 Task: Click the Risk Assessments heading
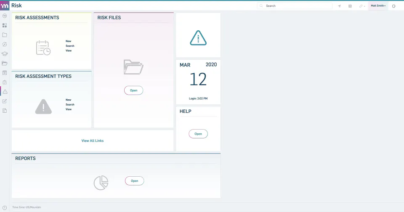click(x=37, y=18)
